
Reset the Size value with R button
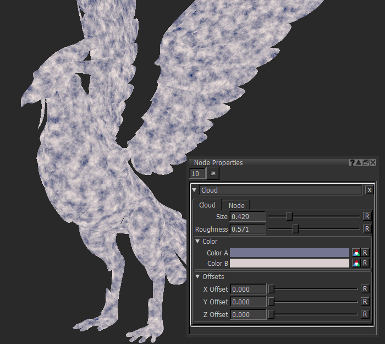[367, 217]
